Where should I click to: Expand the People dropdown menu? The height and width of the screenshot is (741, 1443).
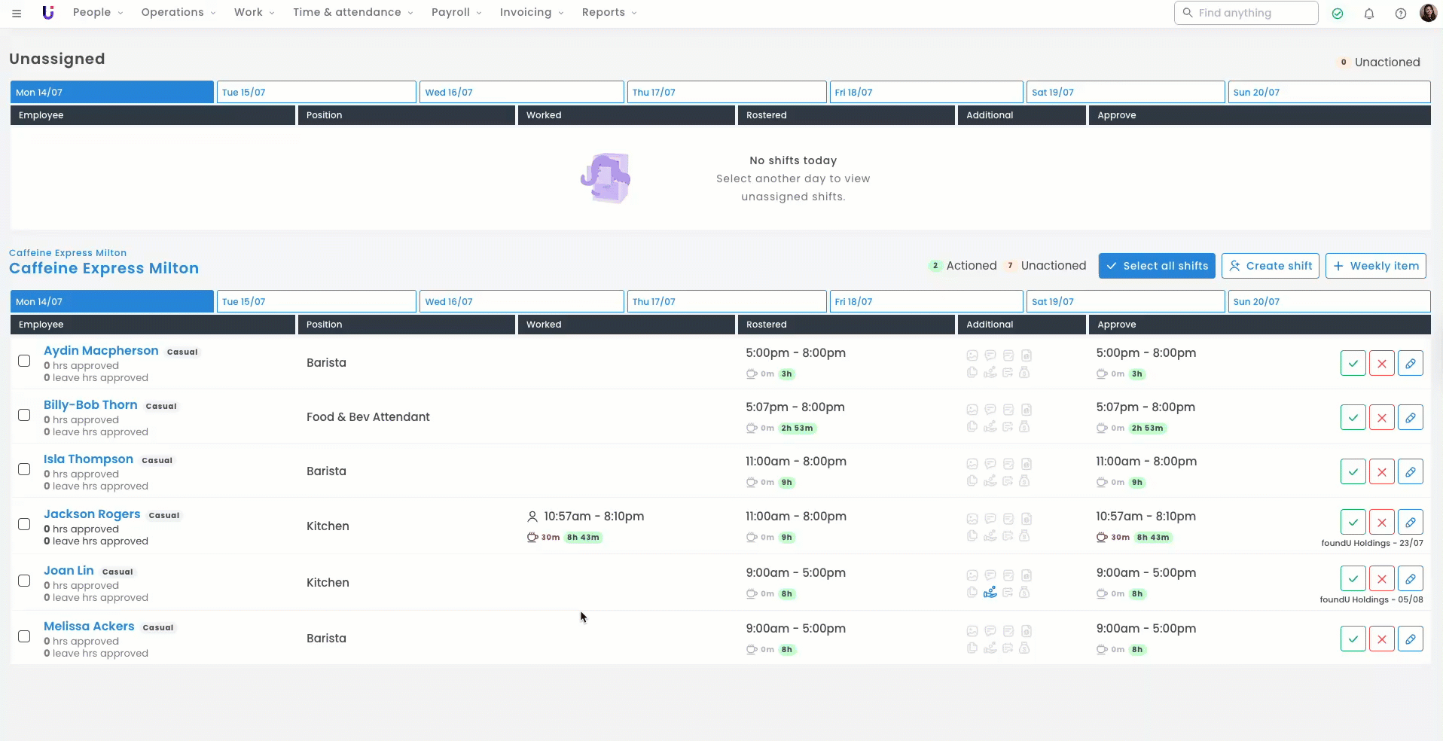tap(97, 13)
